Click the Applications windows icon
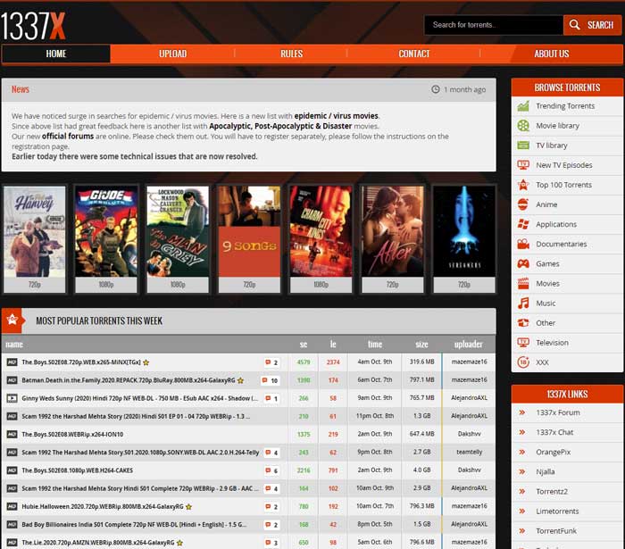The height and width of the screenshot is (549, 625). pyautogui.click(x=523, y=224)
